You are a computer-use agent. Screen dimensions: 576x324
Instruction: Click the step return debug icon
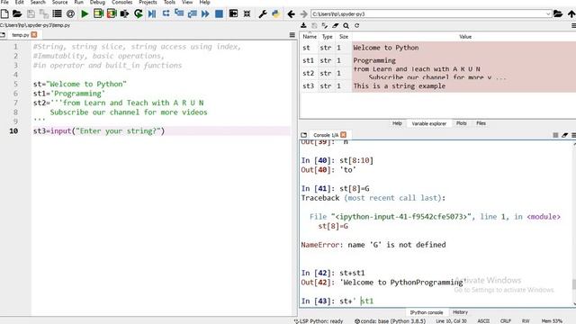[192, 14]
